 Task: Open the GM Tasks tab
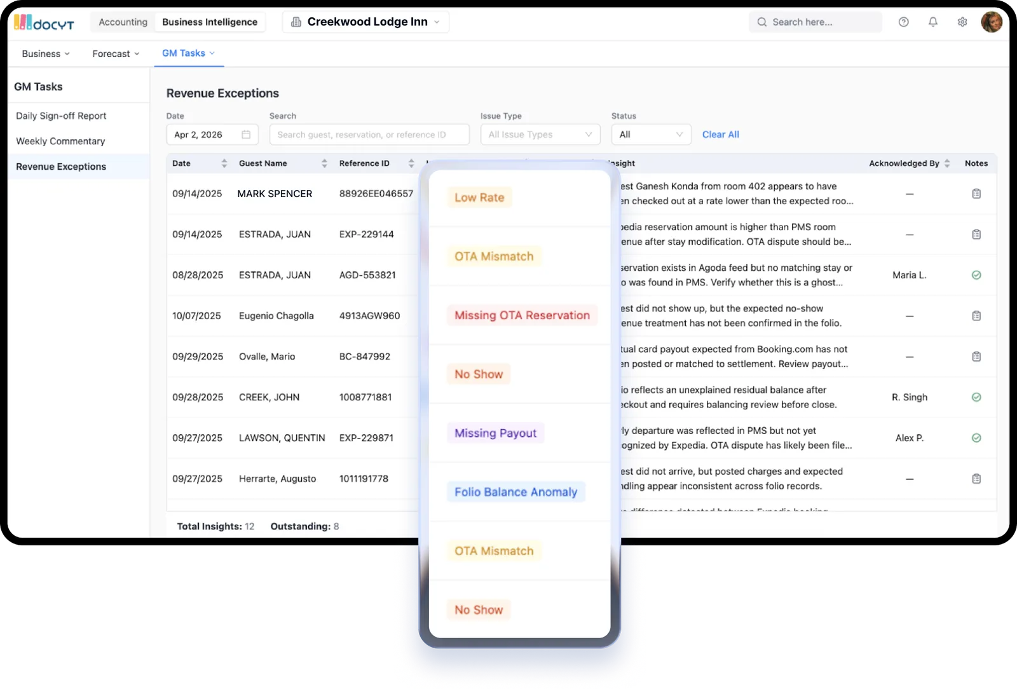click(188, 53)
